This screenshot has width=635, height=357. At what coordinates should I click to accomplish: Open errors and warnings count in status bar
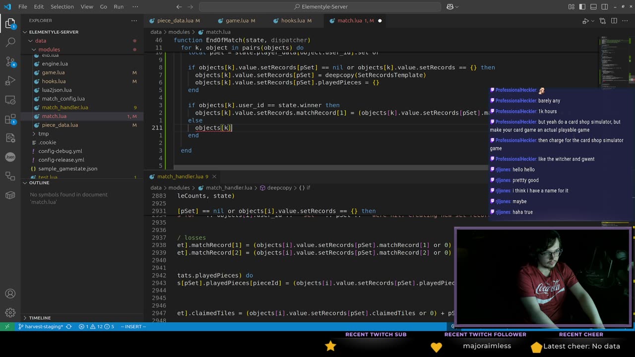[96, 326]
